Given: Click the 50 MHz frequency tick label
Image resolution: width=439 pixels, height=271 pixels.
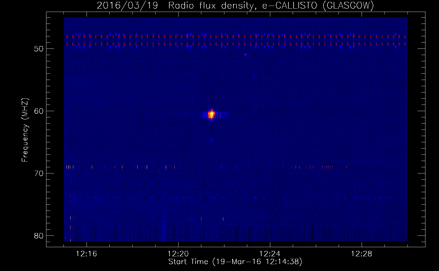Looking at the screenshot, I should 39,49.
